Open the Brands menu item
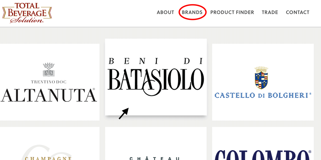 [192, 12]
